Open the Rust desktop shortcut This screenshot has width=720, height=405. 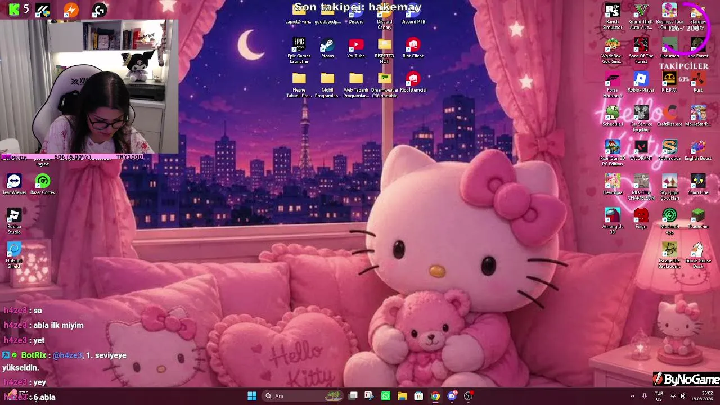[x=698, y=82]
